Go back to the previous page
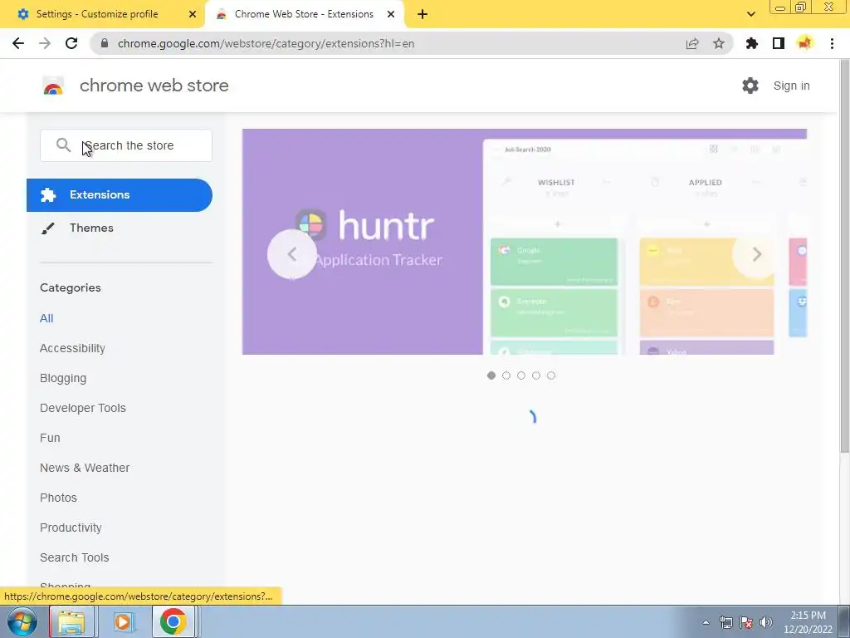The height and width of the screenshot is (638, 850). point(18,43)
